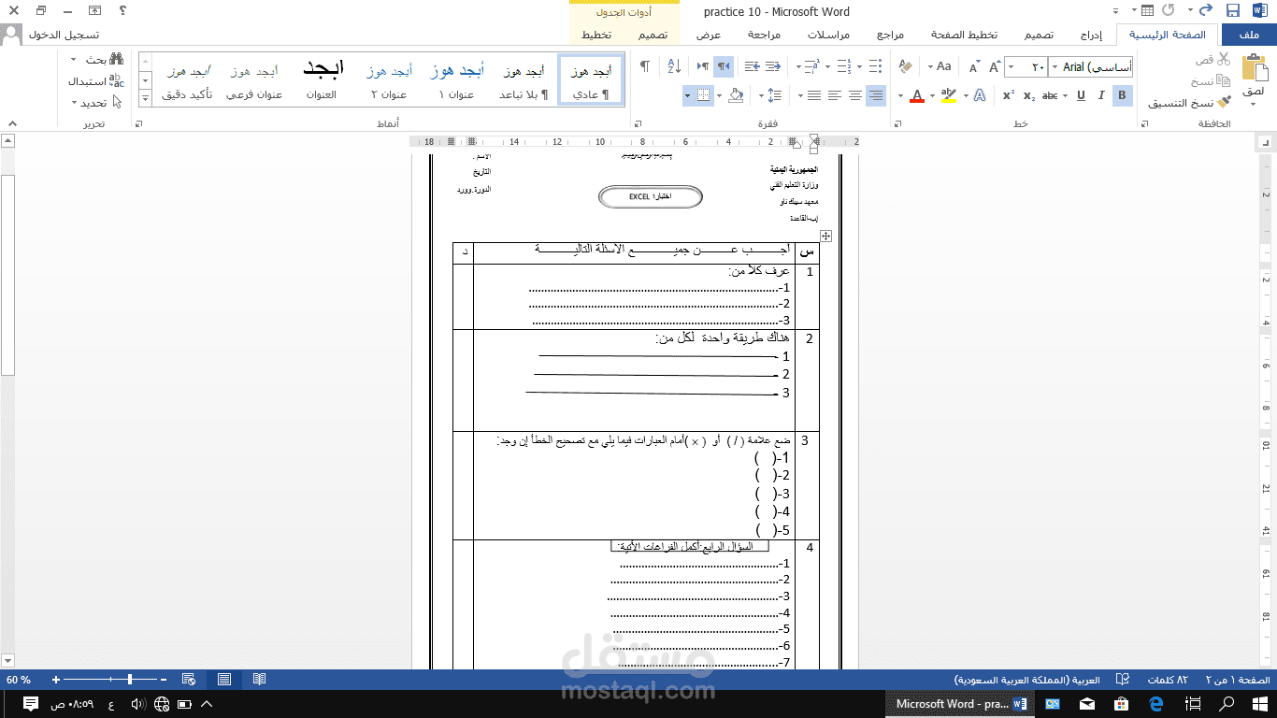
Task: Click the shading paint bucket icon
Action: coord(736,95)
